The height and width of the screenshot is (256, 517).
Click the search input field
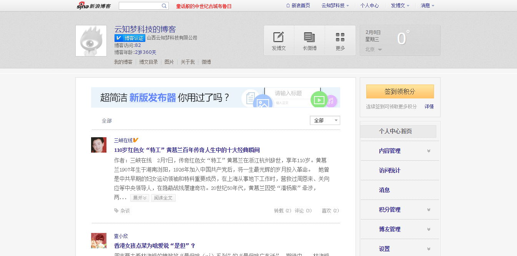140,6
